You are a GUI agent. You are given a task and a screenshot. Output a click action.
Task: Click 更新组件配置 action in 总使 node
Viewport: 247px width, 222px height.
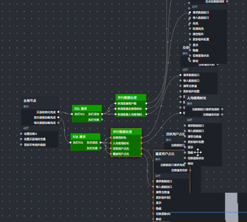pyautogui.click(x=191, y=91)
